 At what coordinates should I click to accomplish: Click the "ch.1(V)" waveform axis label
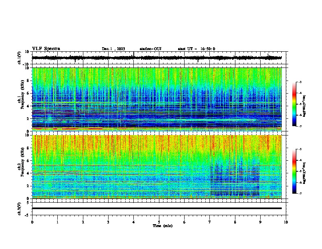point(20,58)
